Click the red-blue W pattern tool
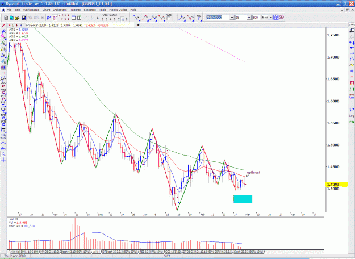This screenshot has height=259, width=355. pos(162,18)
